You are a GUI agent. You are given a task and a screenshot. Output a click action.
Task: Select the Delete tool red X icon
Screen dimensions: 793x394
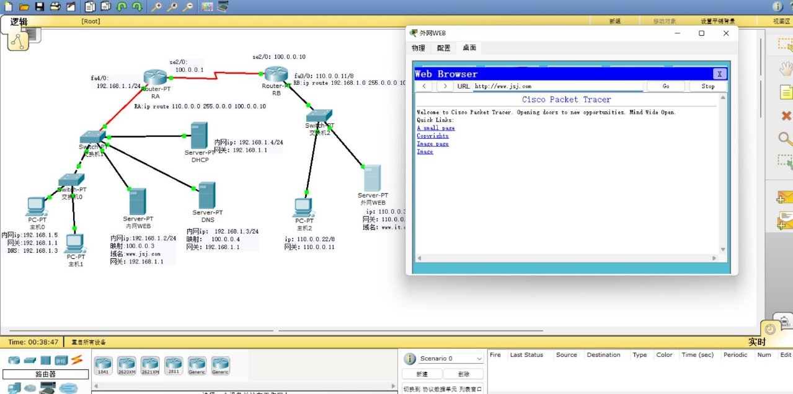coord(786,116)
